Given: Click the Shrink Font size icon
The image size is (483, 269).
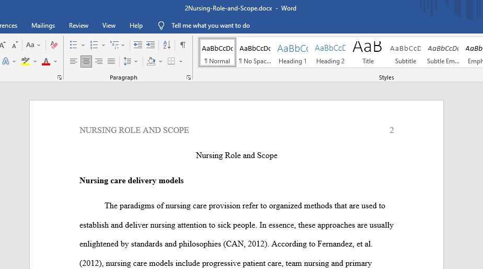Looking at the screenshot, I should 15,45.
